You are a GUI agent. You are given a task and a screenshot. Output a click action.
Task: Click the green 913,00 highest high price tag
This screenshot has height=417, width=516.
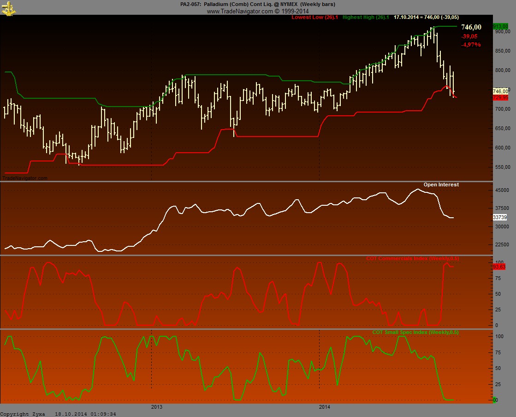pos(500,26)
